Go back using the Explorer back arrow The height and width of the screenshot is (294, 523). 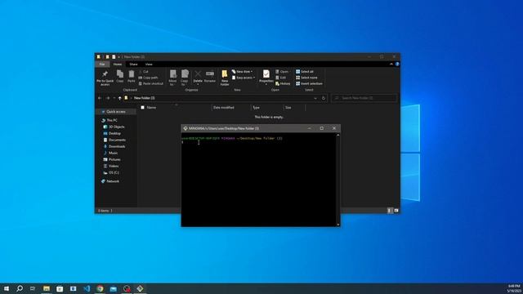click(x=100, y=98)
